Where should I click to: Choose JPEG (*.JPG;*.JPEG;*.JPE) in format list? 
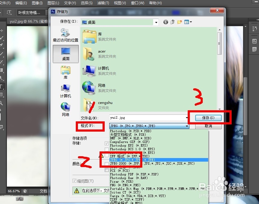point(159,160)
